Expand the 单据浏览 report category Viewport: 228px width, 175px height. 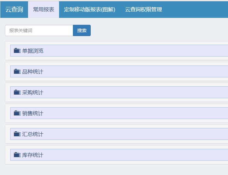click(x=119, y=51)
